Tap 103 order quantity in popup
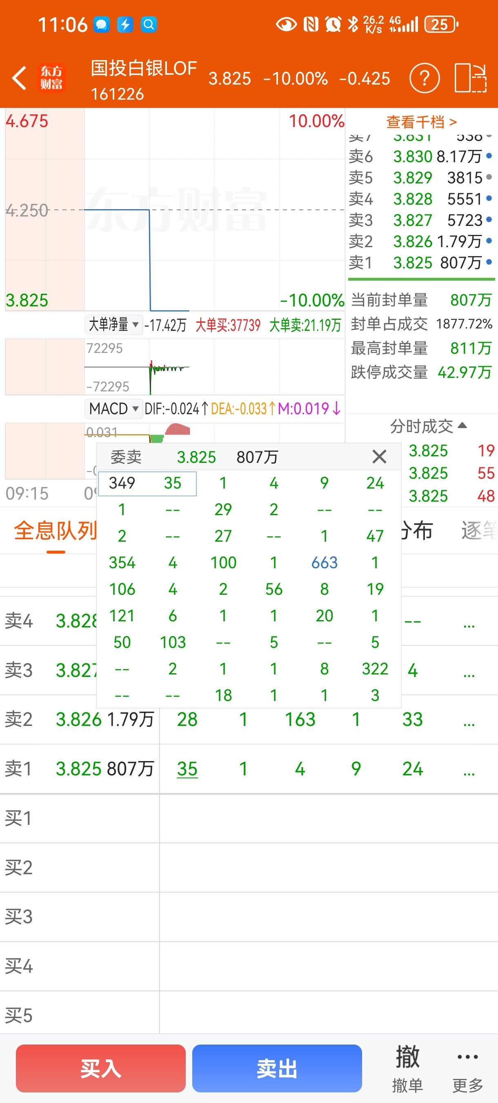The height and width of the screenshot is (1103, 498). click(x=172, y=642)
